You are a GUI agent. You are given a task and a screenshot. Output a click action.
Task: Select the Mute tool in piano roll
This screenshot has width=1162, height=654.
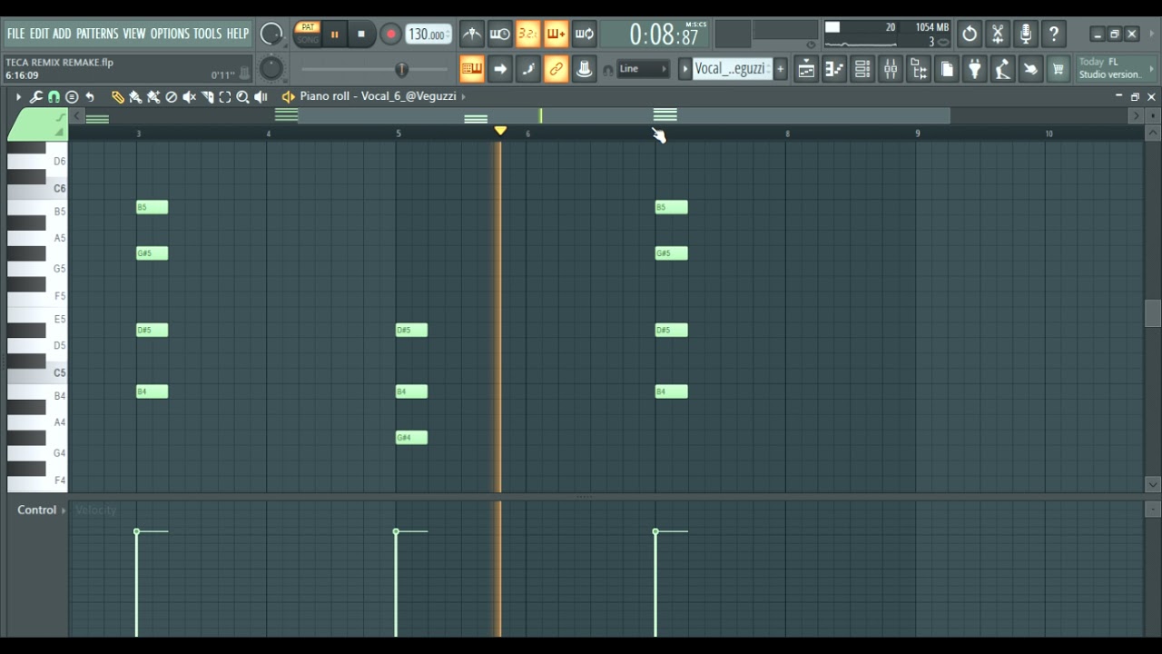coord(189,96)
